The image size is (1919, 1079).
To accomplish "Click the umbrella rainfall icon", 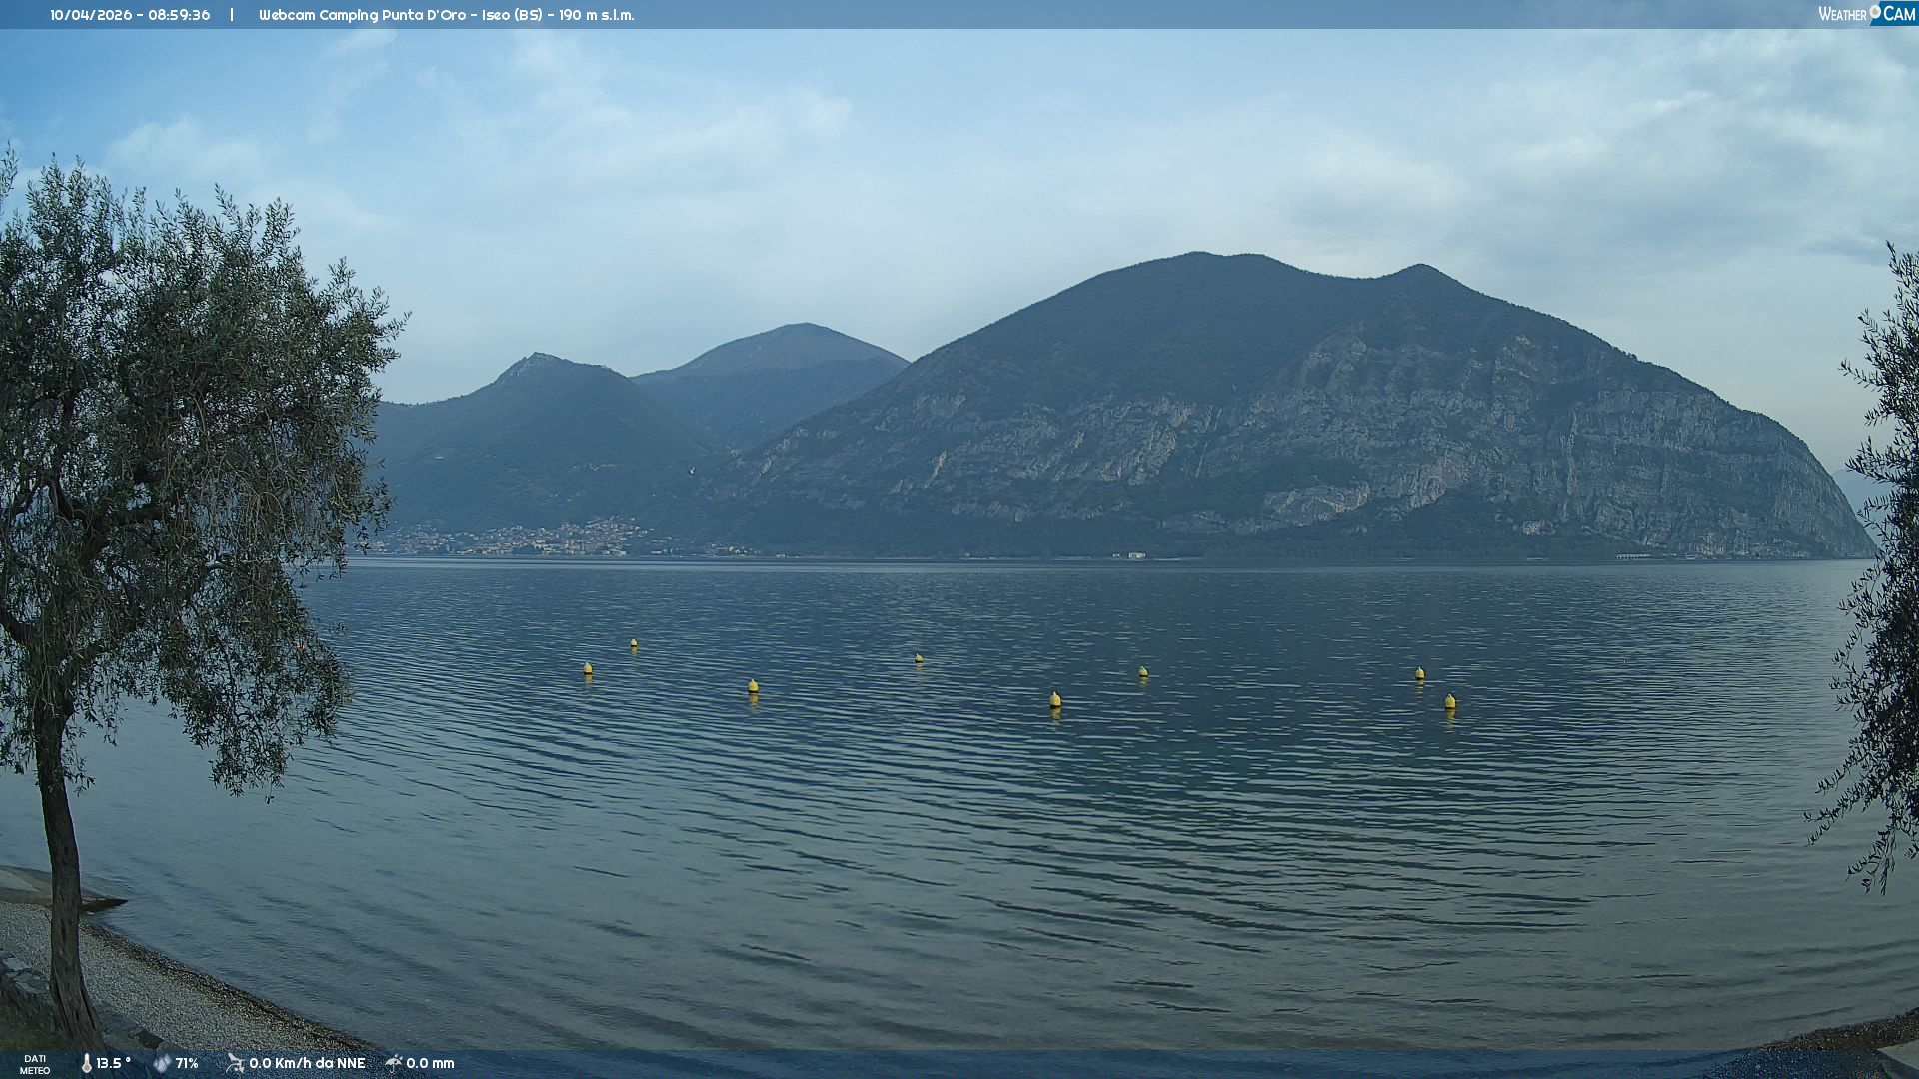I will 394,1063.
